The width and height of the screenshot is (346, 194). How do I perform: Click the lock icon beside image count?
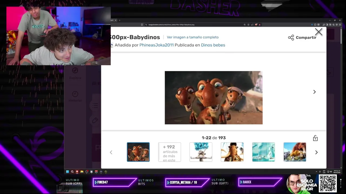(x=315, y=138)
